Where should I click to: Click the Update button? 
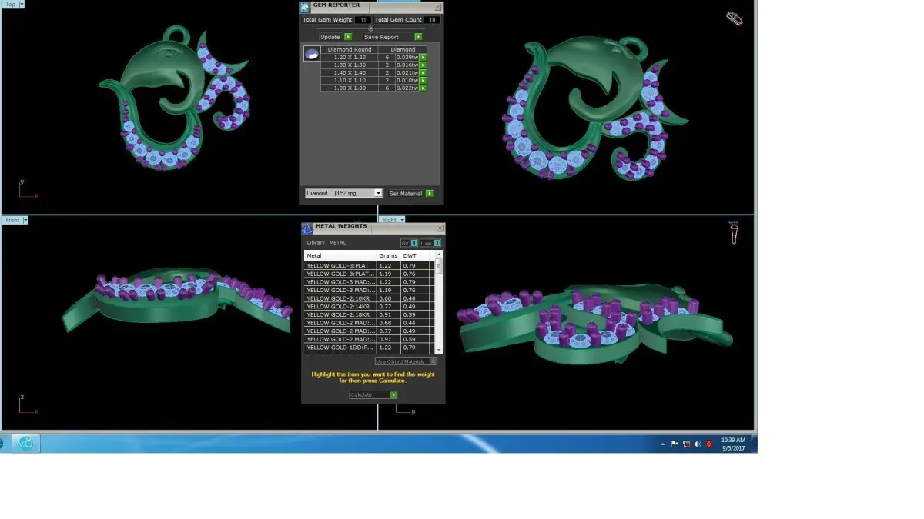coord(330,37)
